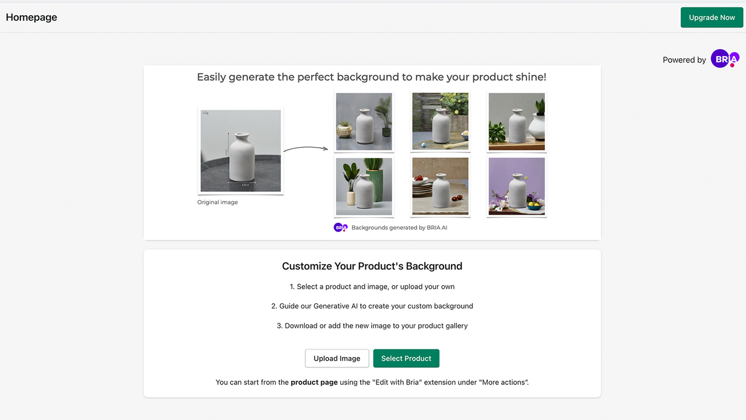
Task: Open the original vase image preview
Action: [x=240, y=151]
